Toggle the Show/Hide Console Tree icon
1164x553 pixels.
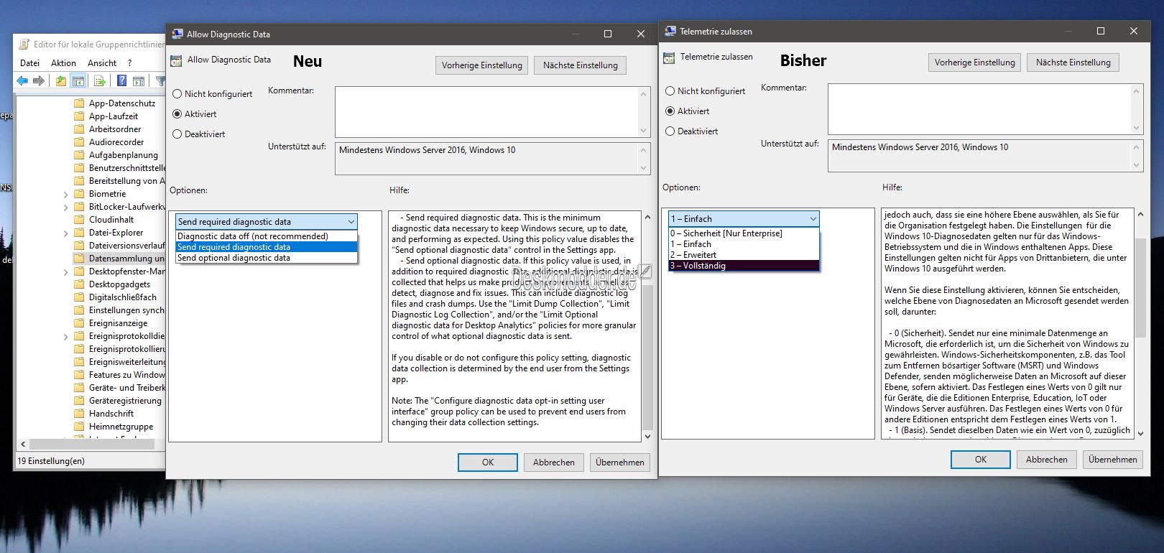click(78, 81)
